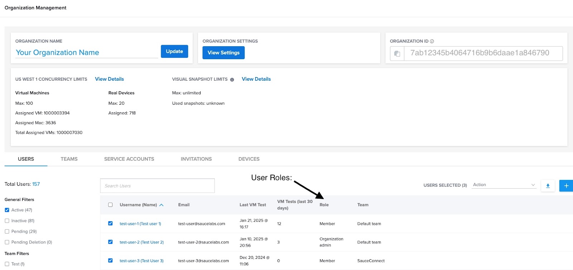
Task: Toggle the Username column sort arrow
Action: 162,205
